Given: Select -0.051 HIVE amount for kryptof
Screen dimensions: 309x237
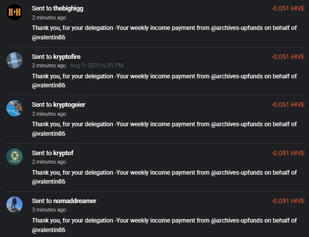Looking at the screenshot, I should (288, 153).
